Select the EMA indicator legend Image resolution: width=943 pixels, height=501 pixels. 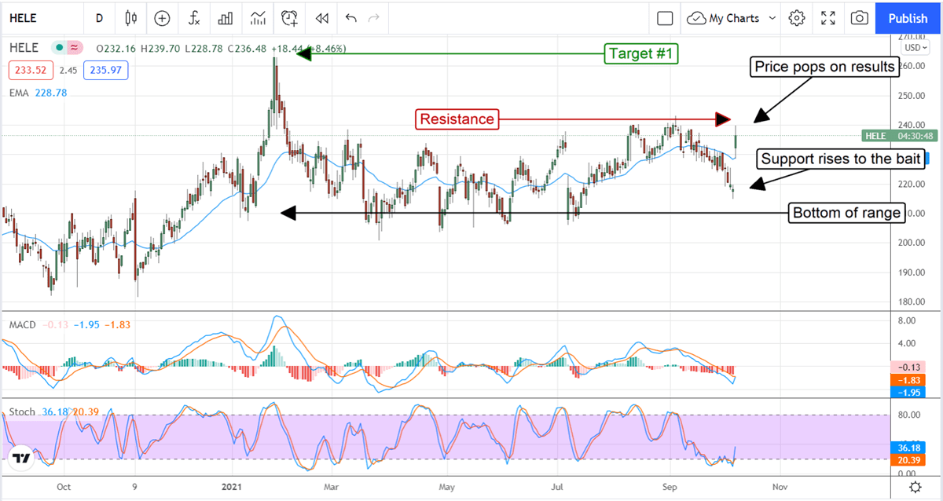pos(37,93)
